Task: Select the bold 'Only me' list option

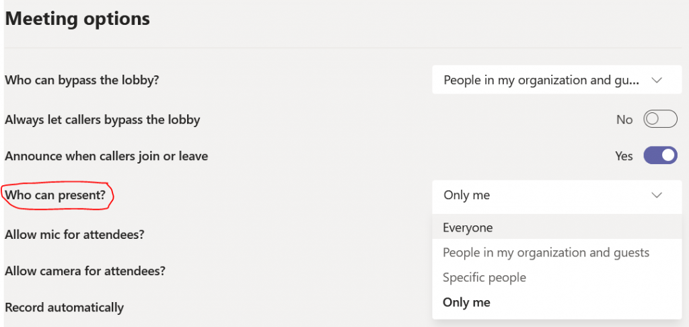Action: pos(466,303)
